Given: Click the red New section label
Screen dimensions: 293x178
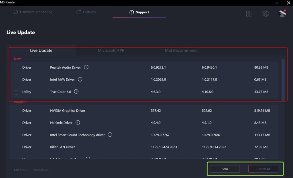Looking at the screenshot, I should tap(17, 59).
